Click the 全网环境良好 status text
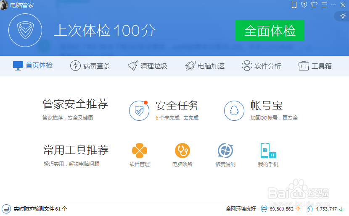The image size is (349, 216). click(x=241, y=209)
